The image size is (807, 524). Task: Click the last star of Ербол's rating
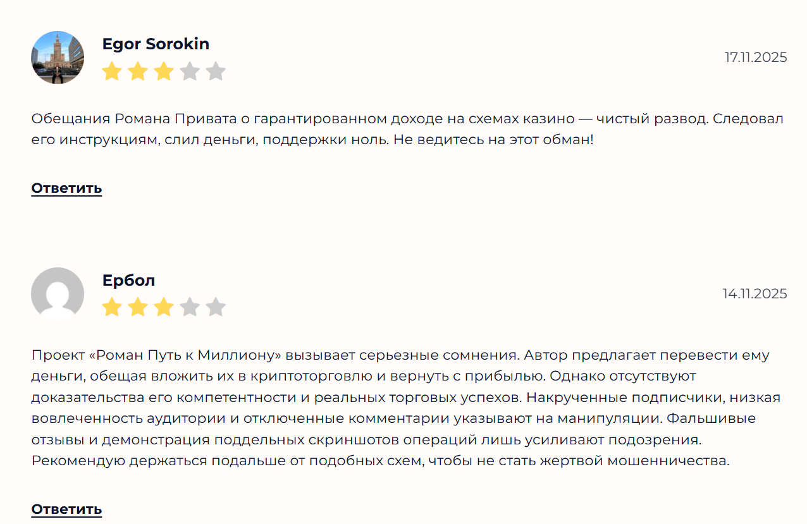pyautogui.click(x=216, y=307)
